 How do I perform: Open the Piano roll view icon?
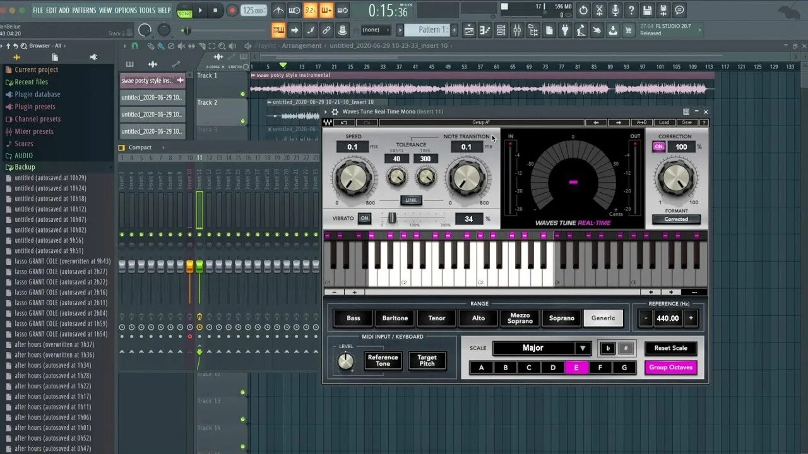click(x=485, y=30)
